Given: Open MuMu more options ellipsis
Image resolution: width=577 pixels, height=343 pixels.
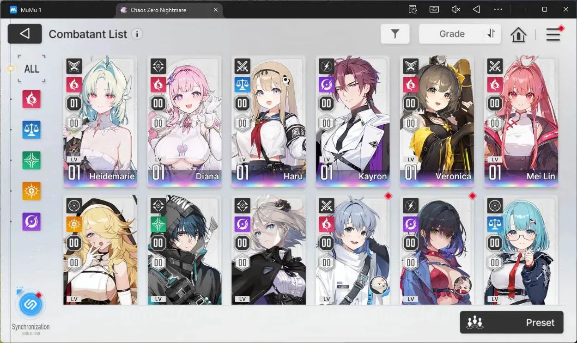Looking at the screenshot, I should point(498,9).
